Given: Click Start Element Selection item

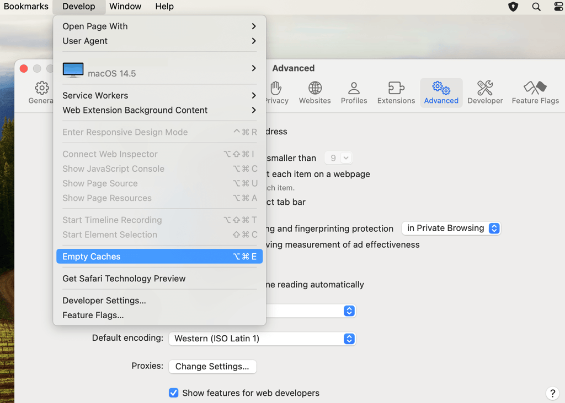Looking at the screenshot, I should (159, 235).
